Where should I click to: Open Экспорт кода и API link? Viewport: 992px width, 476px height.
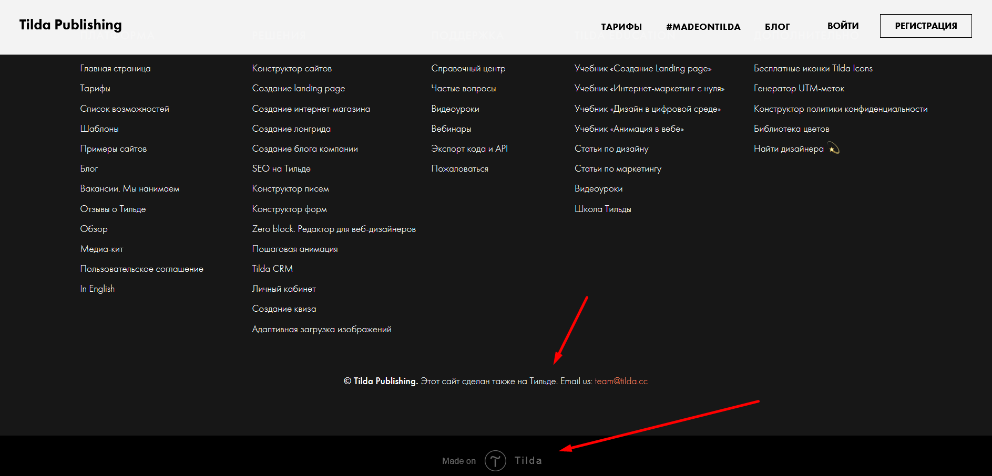tap(469, 149)
